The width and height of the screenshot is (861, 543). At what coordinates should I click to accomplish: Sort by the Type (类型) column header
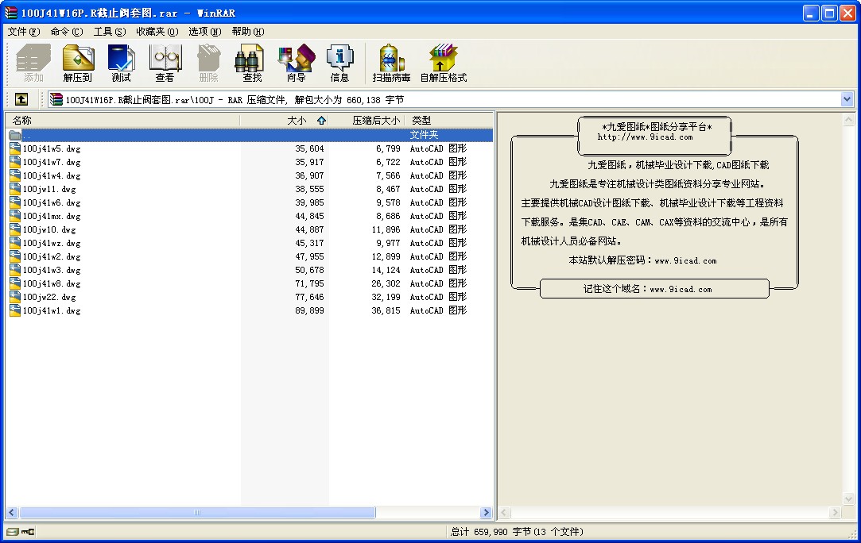448,120
